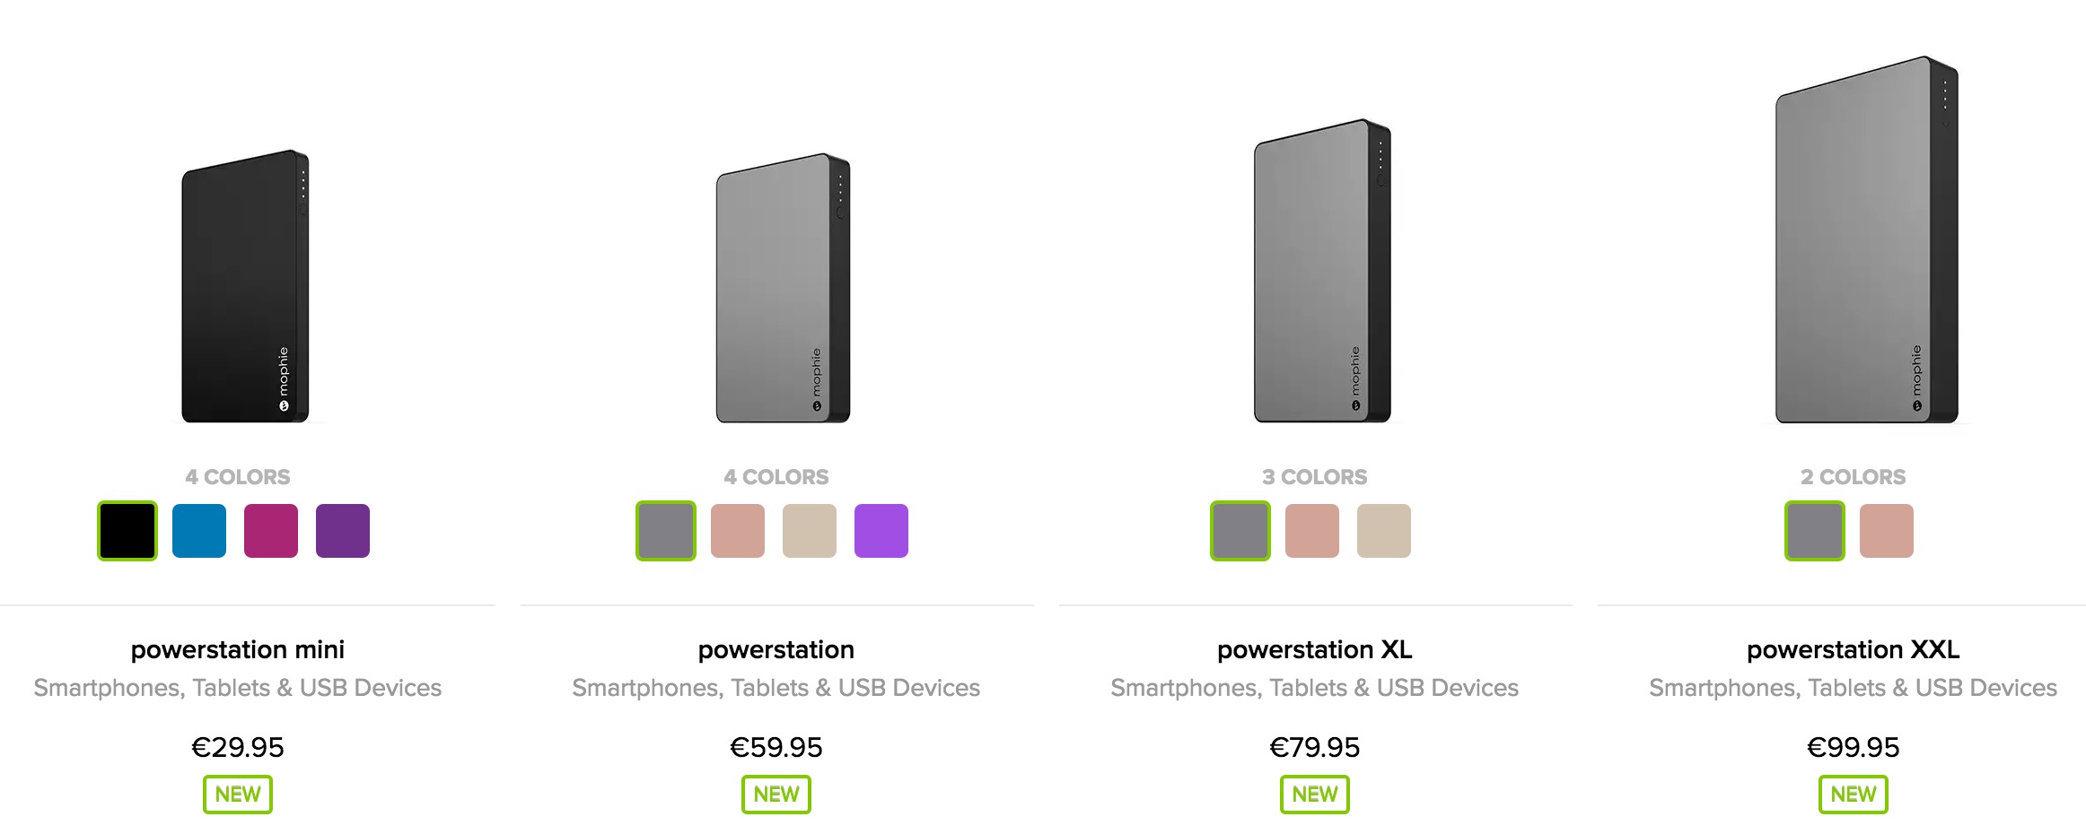Pick the rose gold swatch for powerstation
Image resolution: width=2086 pixels, height=834 pixels.
point(738,530)
